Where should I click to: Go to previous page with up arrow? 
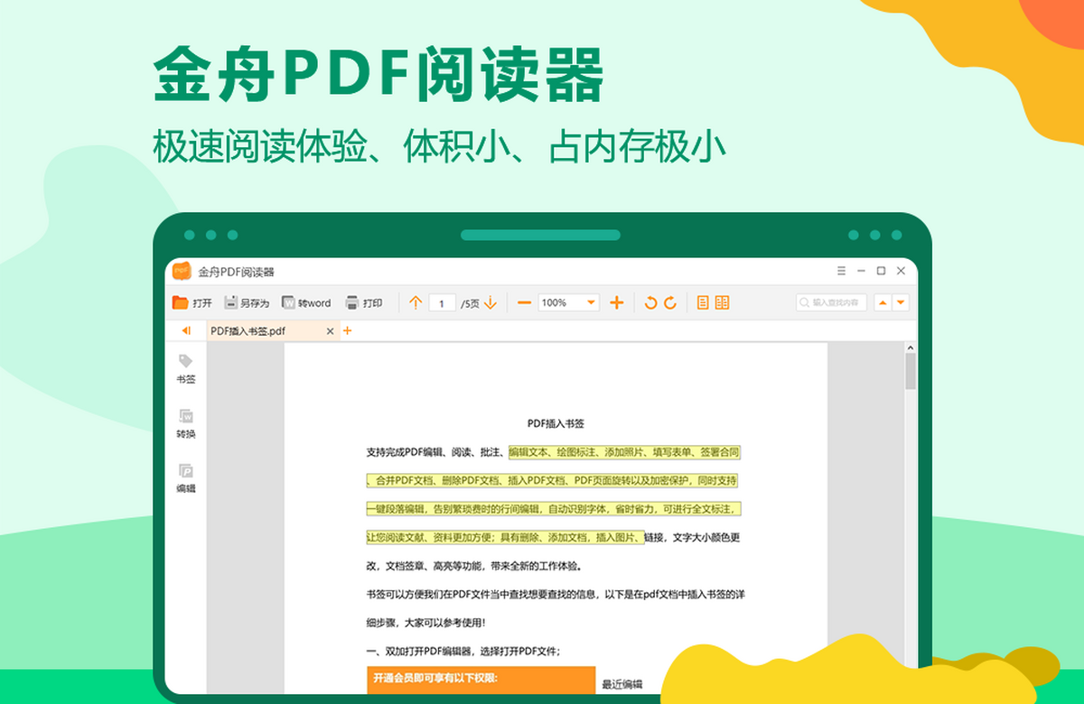coord(416,303)
